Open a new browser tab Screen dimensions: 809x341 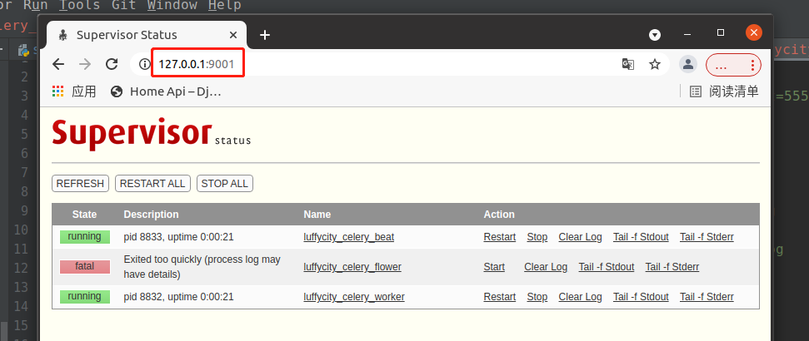click(265, 35)
